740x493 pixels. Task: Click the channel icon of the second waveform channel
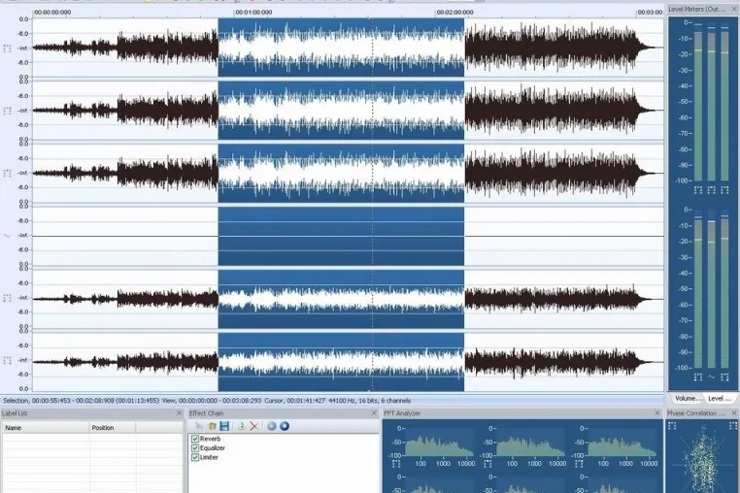7,111
